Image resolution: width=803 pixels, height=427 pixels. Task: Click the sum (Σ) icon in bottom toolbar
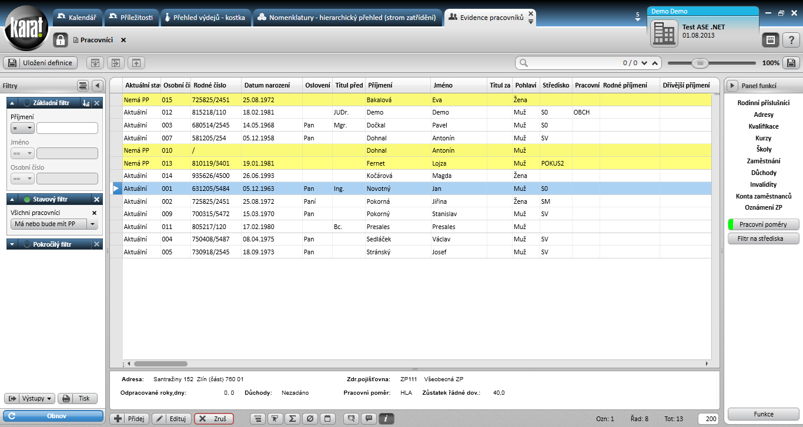[292, 419]
